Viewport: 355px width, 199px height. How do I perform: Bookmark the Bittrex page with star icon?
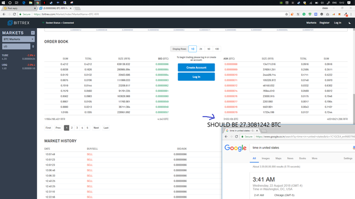(x=286, y=14)
